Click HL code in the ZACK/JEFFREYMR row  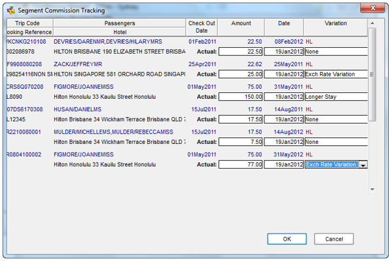[x=309, y=64]
